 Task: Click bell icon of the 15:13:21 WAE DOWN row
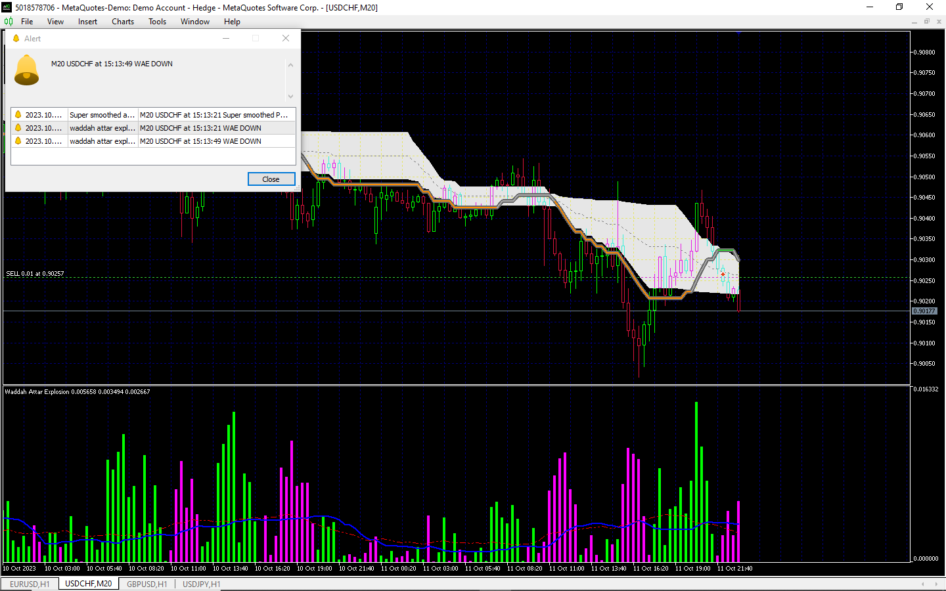point(18,128)
